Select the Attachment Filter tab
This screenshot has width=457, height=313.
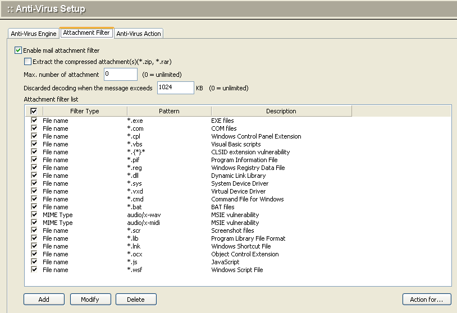point(86,33)
